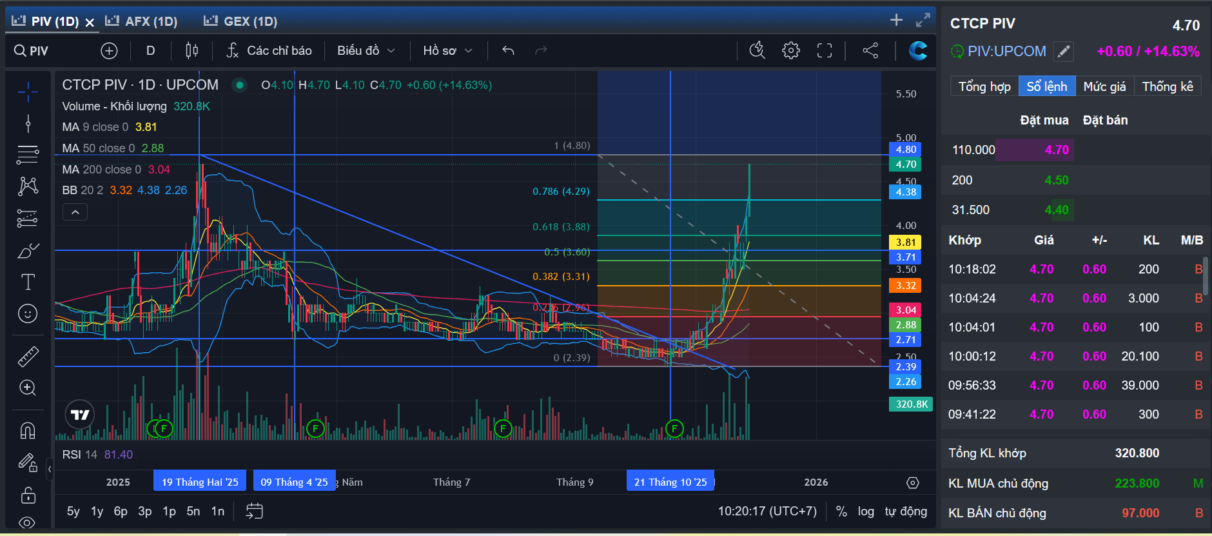The width and height of the screenshot is (1212, 536).
Task: Set the range to 1y
Action: [x=97, y=511]
